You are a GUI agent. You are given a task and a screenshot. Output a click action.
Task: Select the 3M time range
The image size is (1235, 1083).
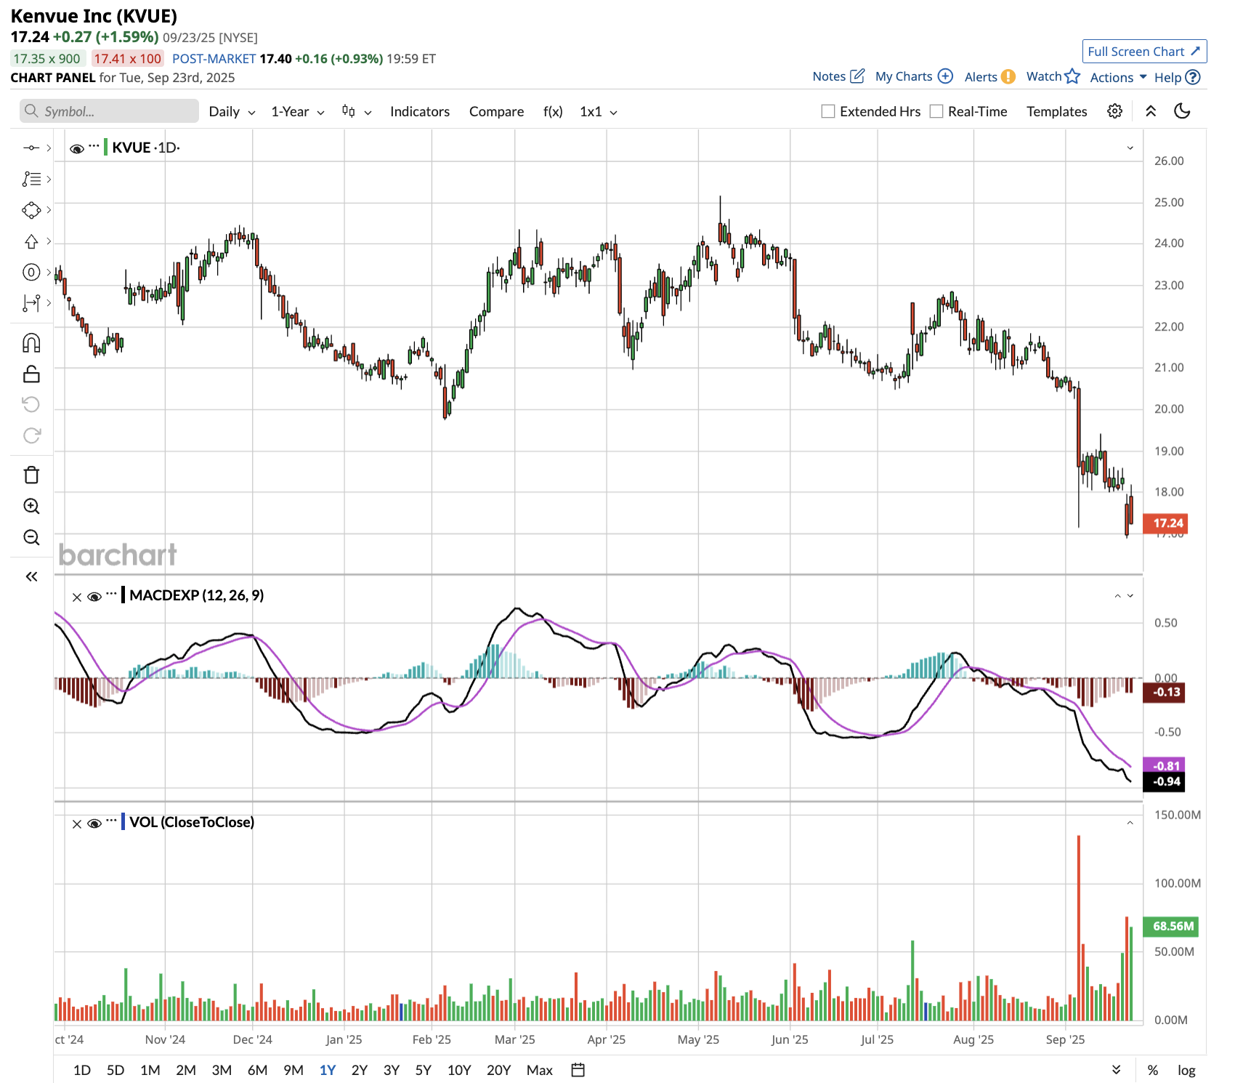click(x=222, y=1070)
